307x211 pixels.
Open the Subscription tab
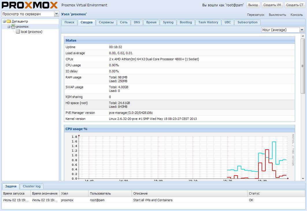coord(247,22)
